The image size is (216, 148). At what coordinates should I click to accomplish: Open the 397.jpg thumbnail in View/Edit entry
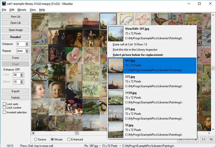click(x=116, y=34)
